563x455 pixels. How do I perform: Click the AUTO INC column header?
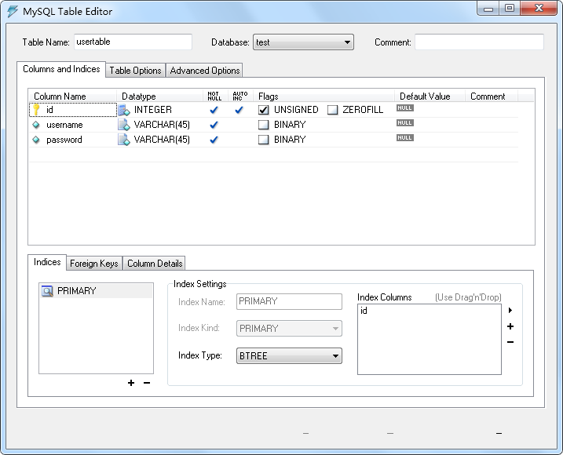tap(240, 96)
